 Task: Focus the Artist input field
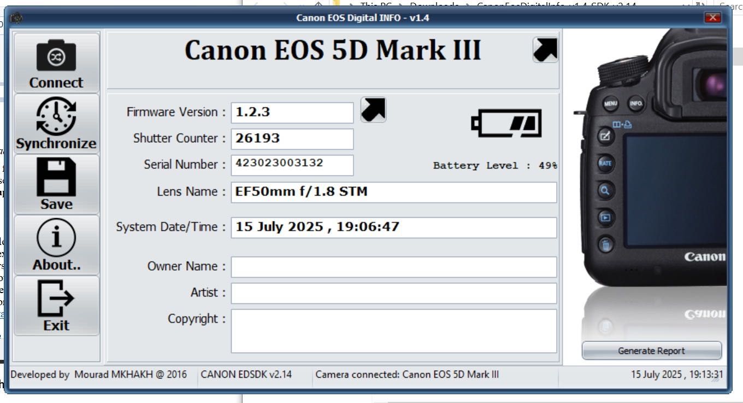point(394,293)
